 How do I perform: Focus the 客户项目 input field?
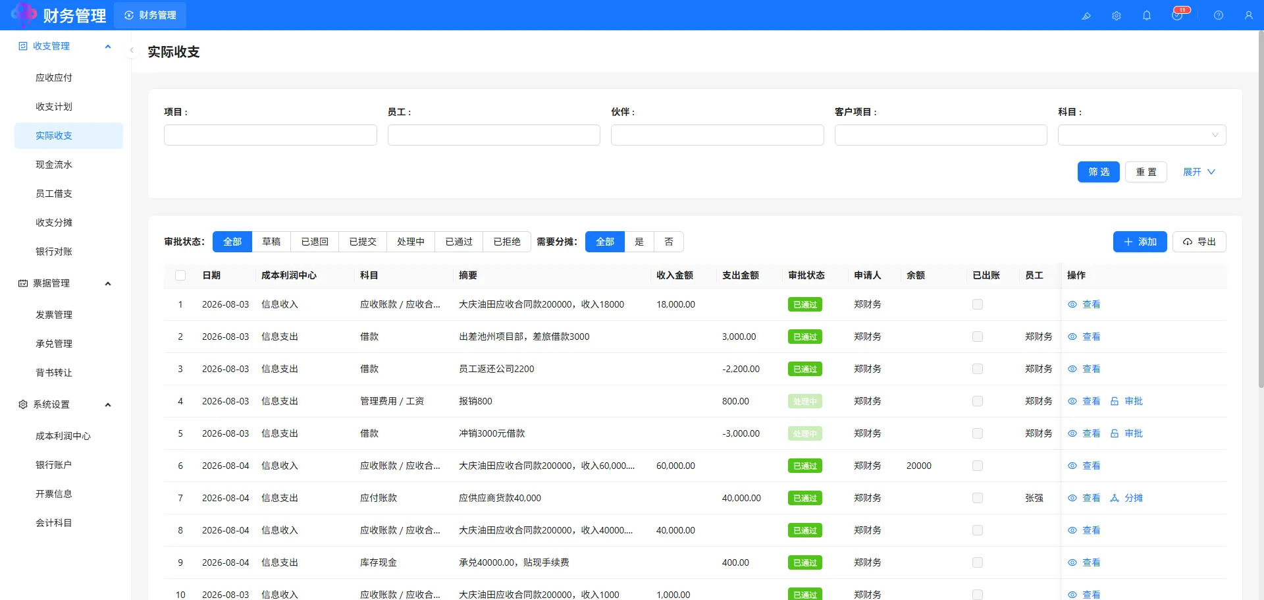coord(941,135)
